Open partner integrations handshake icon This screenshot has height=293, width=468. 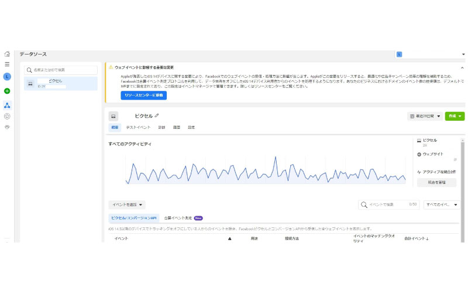click(x=7, y=127)
